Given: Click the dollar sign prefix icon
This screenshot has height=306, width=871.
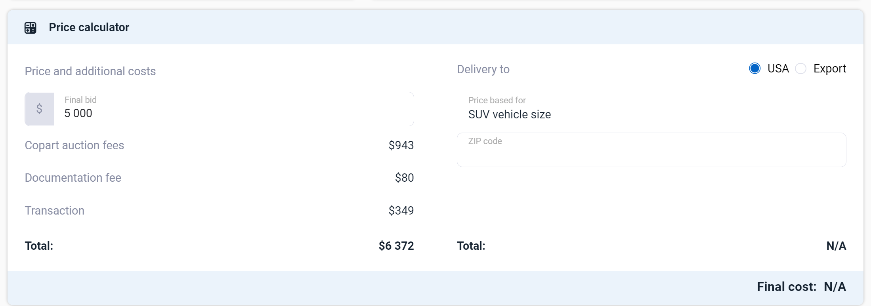Looking at the screenshot, I should coord(39,109).
